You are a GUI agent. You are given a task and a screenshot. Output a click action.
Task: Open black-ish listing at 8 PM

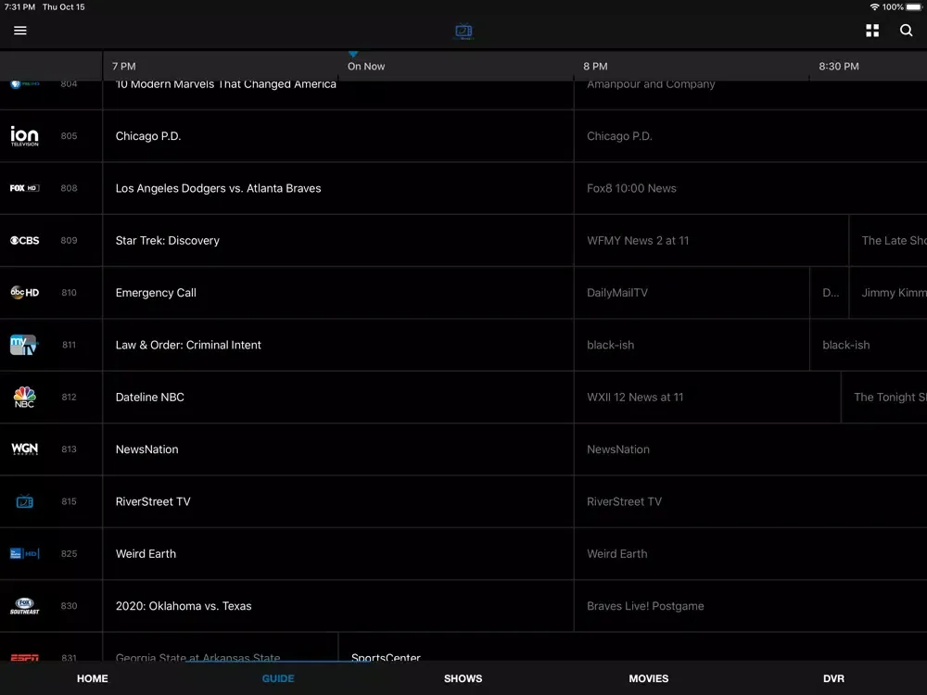tap(692, 345)
